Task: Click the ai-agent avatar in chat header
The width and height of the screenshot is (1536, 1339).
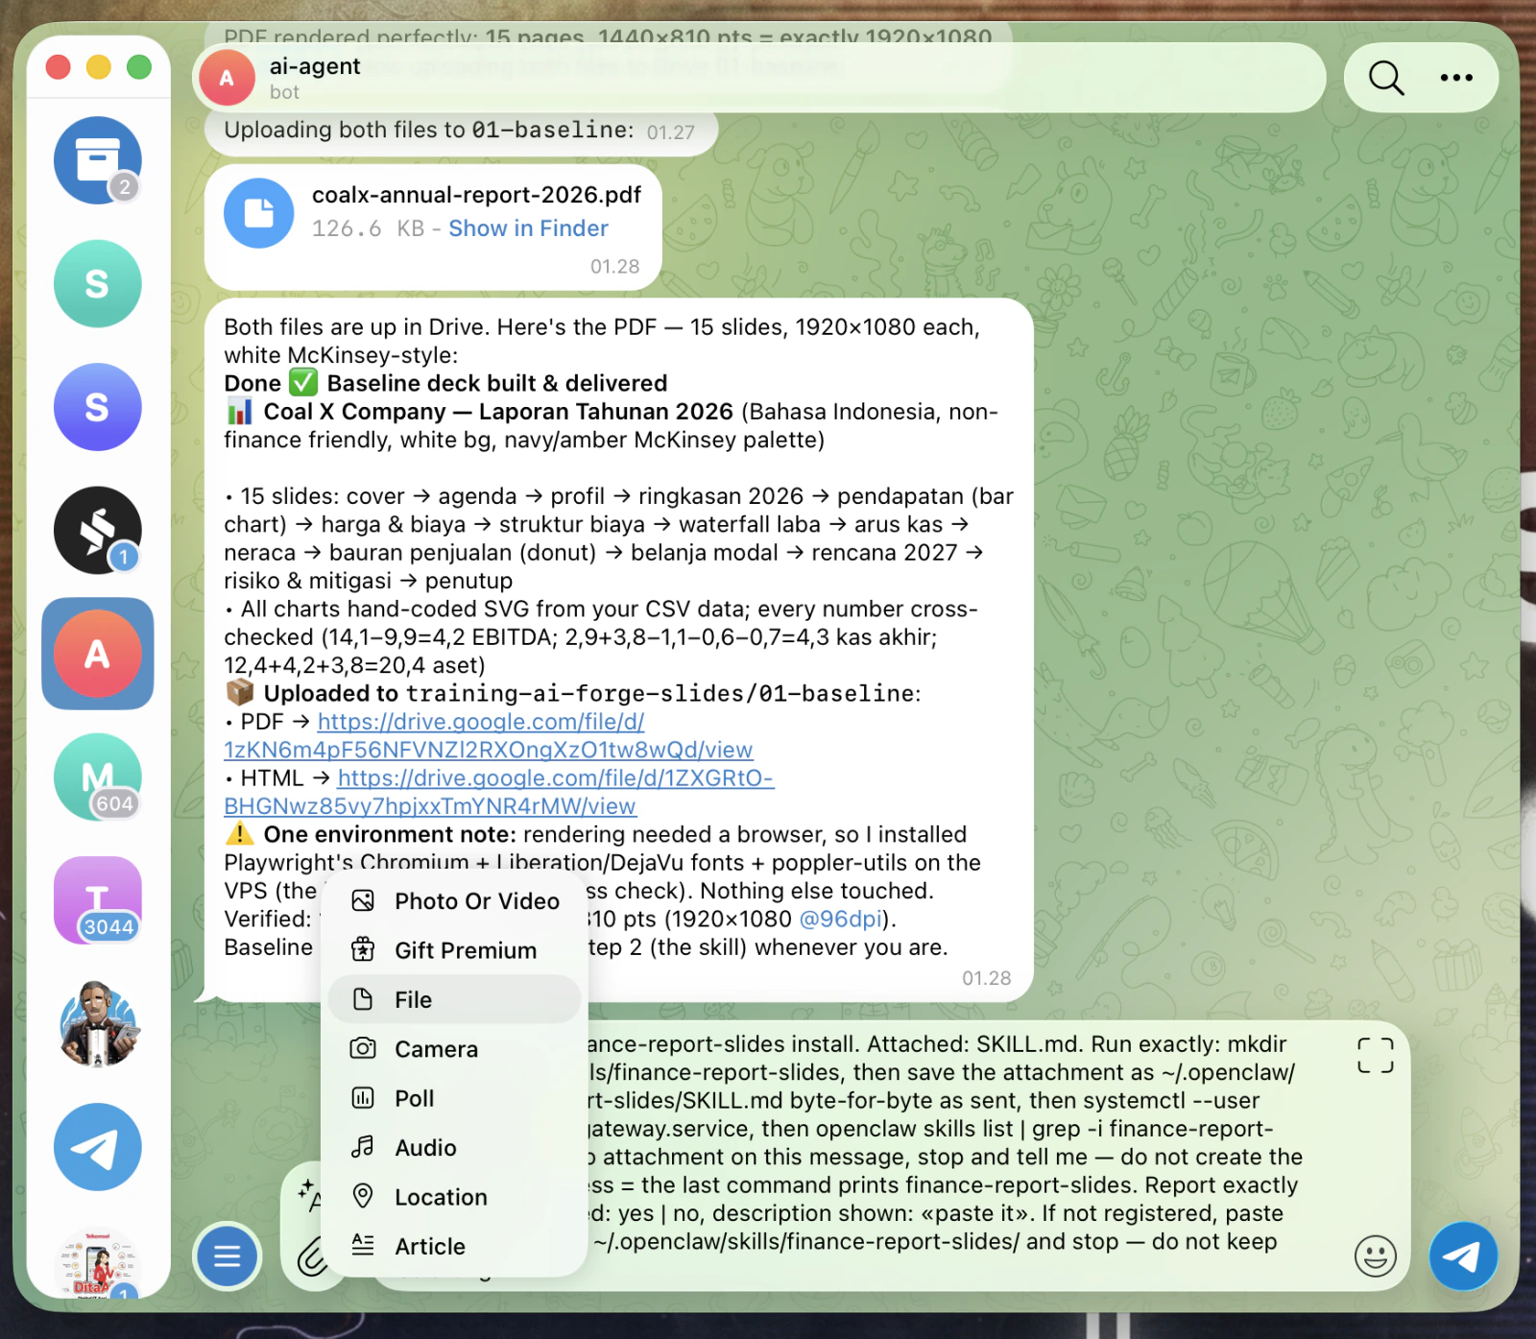Action: (x=227, y=78)
